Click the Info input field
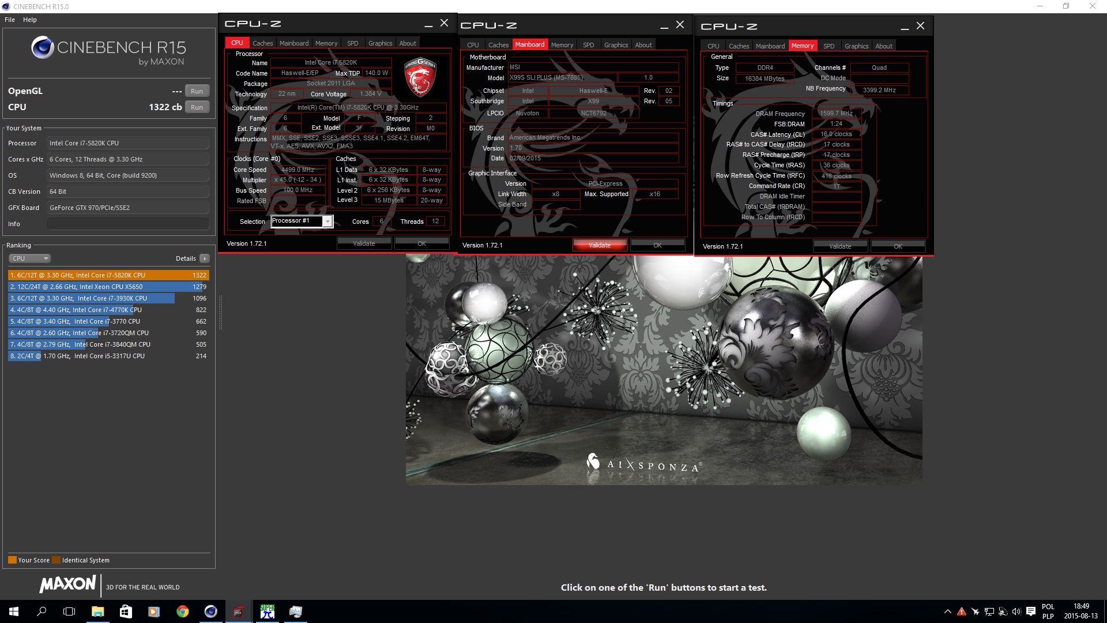 128,224
